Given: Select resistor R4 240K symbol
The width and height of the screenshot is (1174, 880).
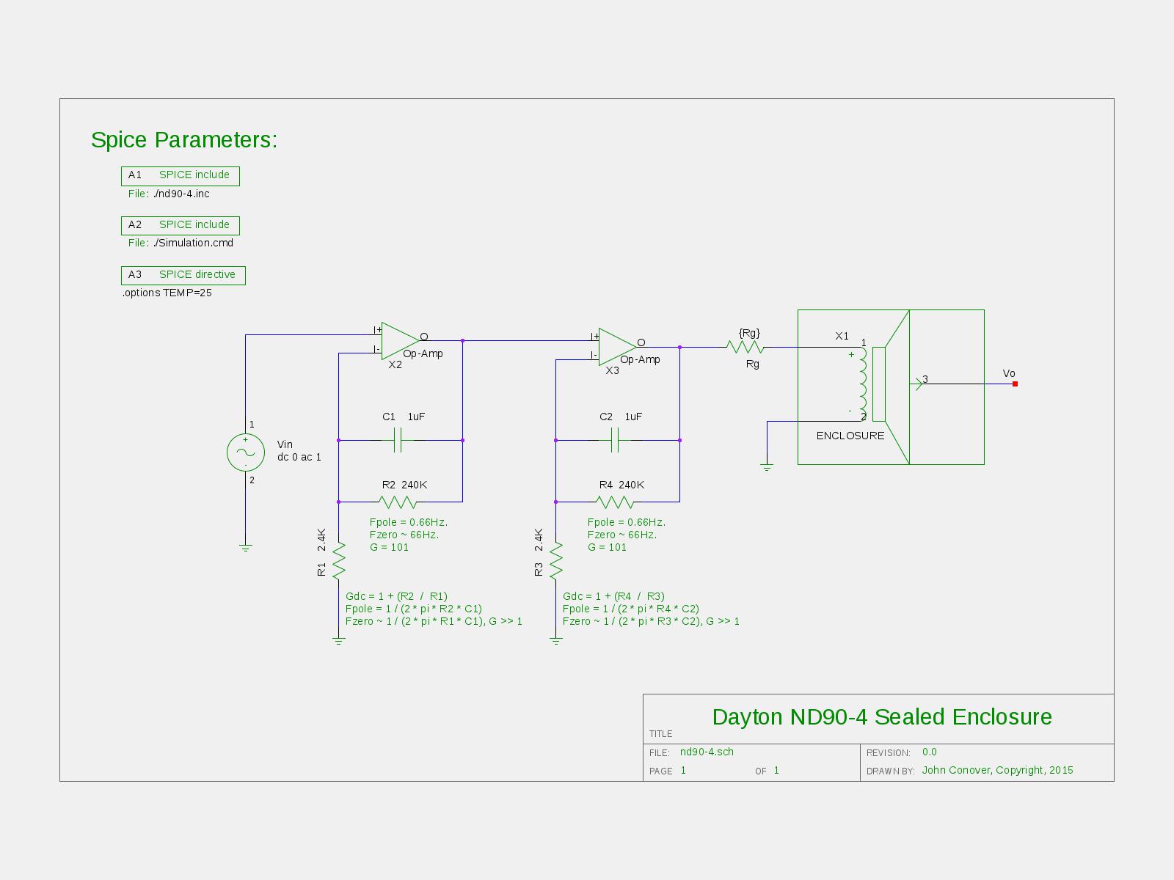Looking at the screenshot, I should [x=615, y=502].
